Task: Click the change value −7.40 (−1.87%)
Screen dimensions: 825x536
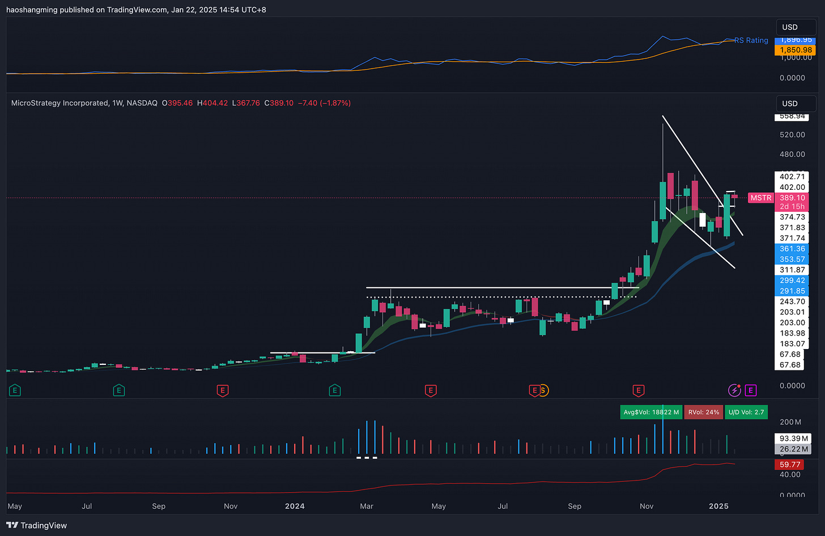Action: (325, 103)
